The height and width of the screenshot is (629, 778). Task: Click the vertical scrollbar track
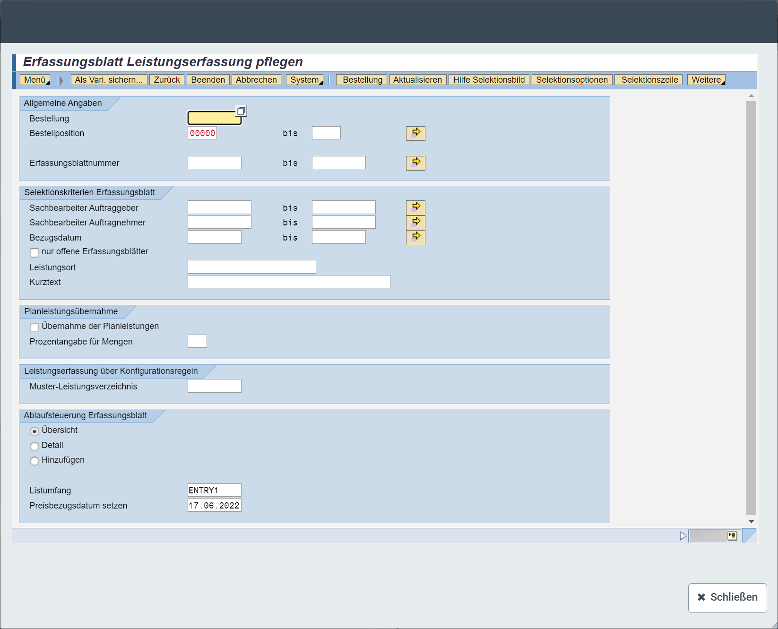pyautogui.click(x=751, y=307)
